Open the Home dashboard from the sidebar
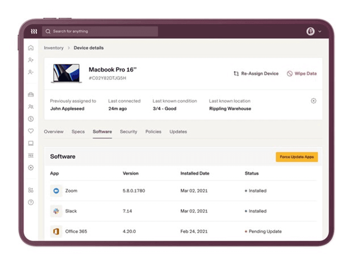This screenshot has width=354, height=260. [31, 48]
